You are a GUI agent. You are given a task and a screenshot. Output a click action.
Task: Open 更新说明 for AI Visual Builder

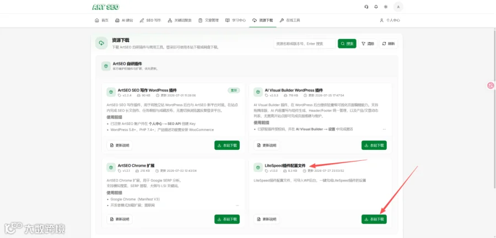tap(267, 145)
